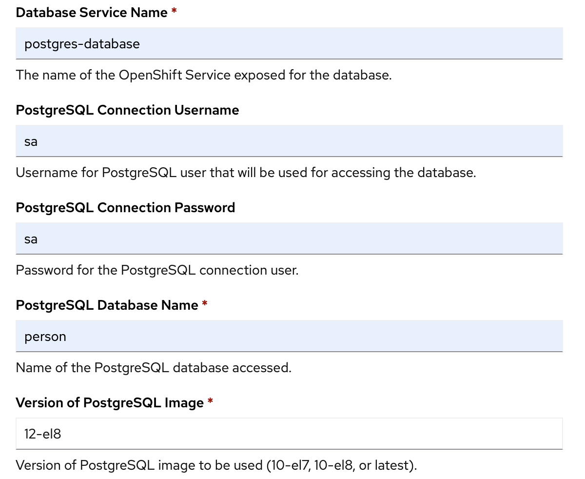Click the 'Name of the PostgreSQL database accessed' hint

point(154,368)
